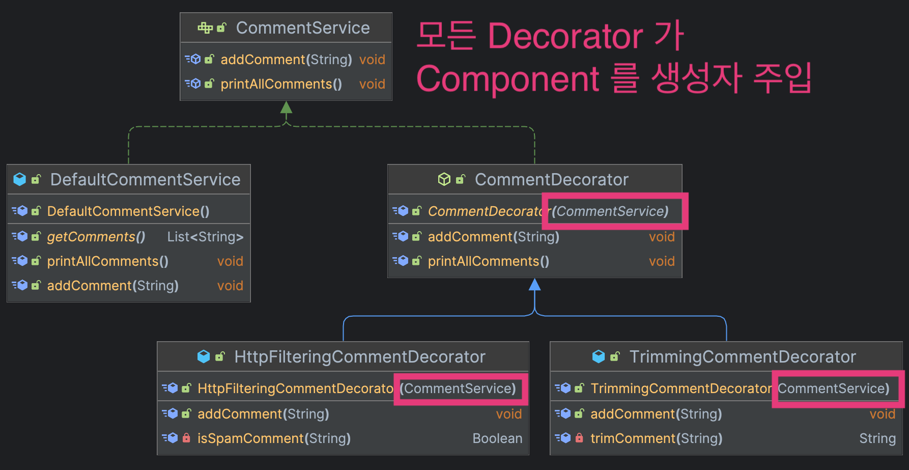Image resolution: width=909 pixels, height=470 pixels.
Task: Click method icon beside CommentService printAllComments()
Action: (193, 84)
